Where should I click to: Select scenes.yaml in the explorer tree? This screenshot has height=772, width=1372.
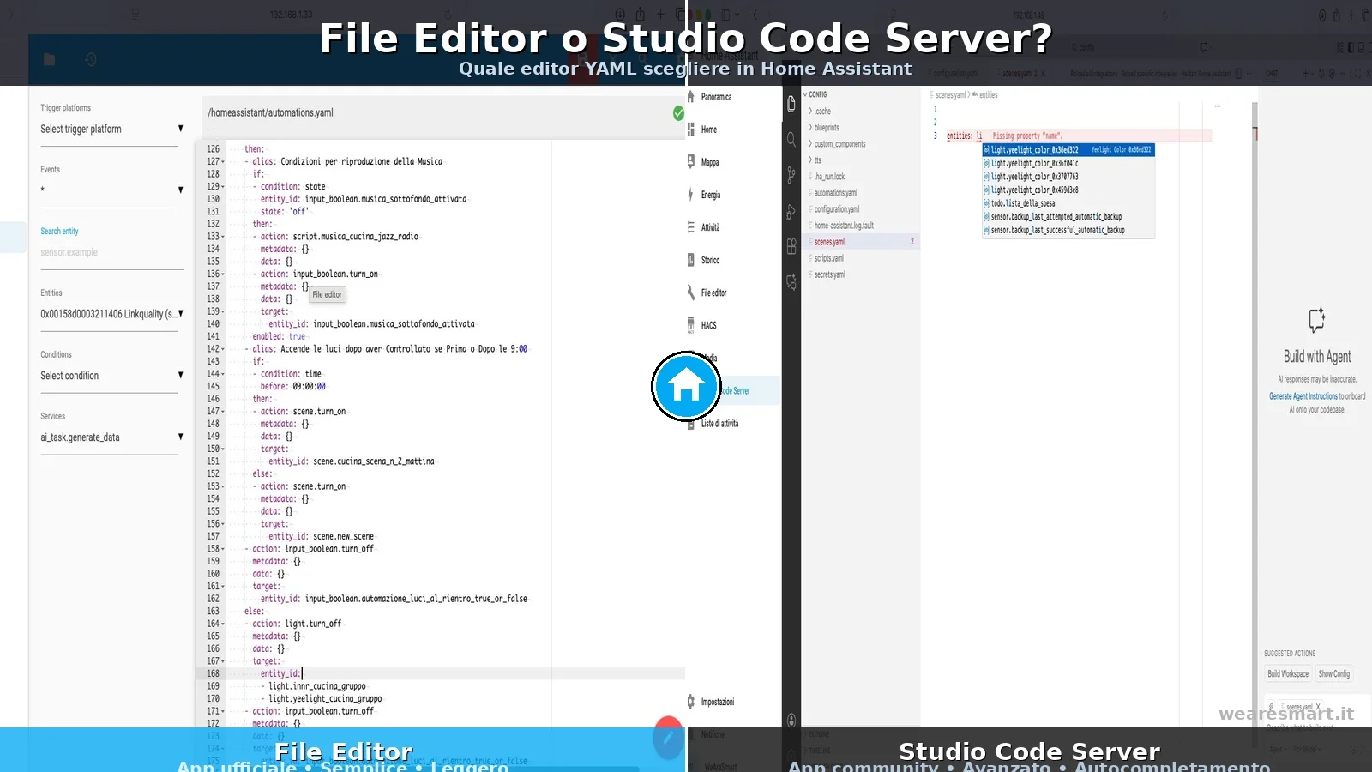pyautogui.click(x=860, y=242)
